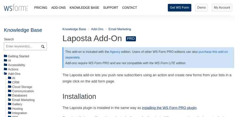This screenshot has width=235, height=117.
Task: Click the WS Form logo
Action: pyautogui.click(x=16, y=8)
